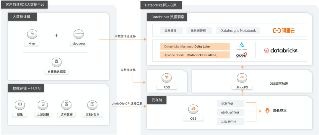The image size is (319, 135).
Task: Click the JindoFS label
Action: click(x=242, y=88)
